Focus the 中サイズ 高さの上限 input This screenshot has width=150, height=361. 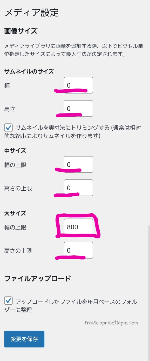[78, 188]
